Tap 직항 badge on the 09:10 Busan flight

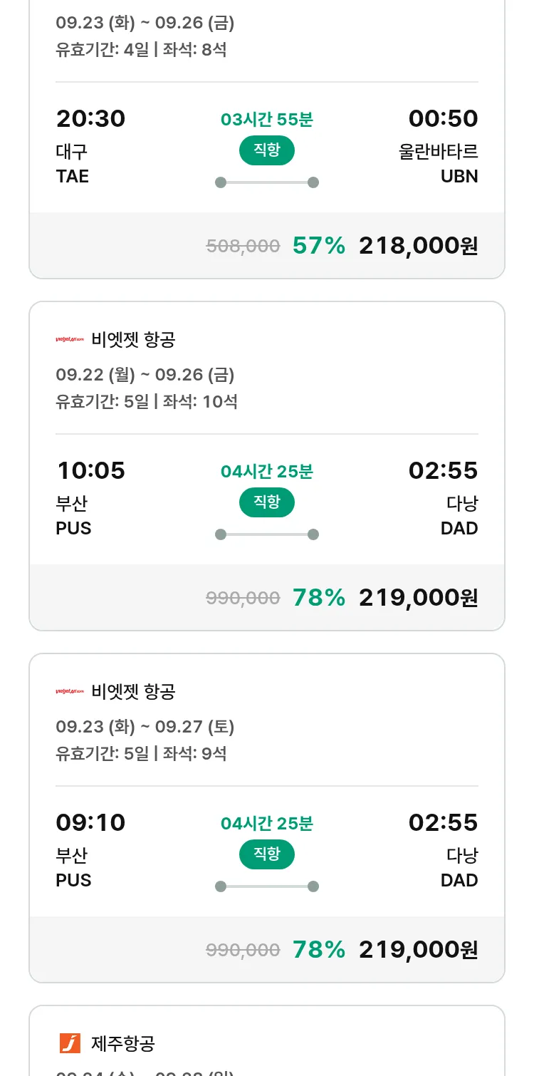266,854
